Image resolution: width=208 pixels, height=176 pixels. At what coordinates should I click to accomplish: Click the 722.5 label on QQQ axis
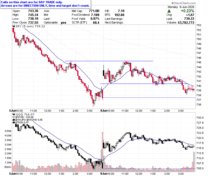click(200, 133)
